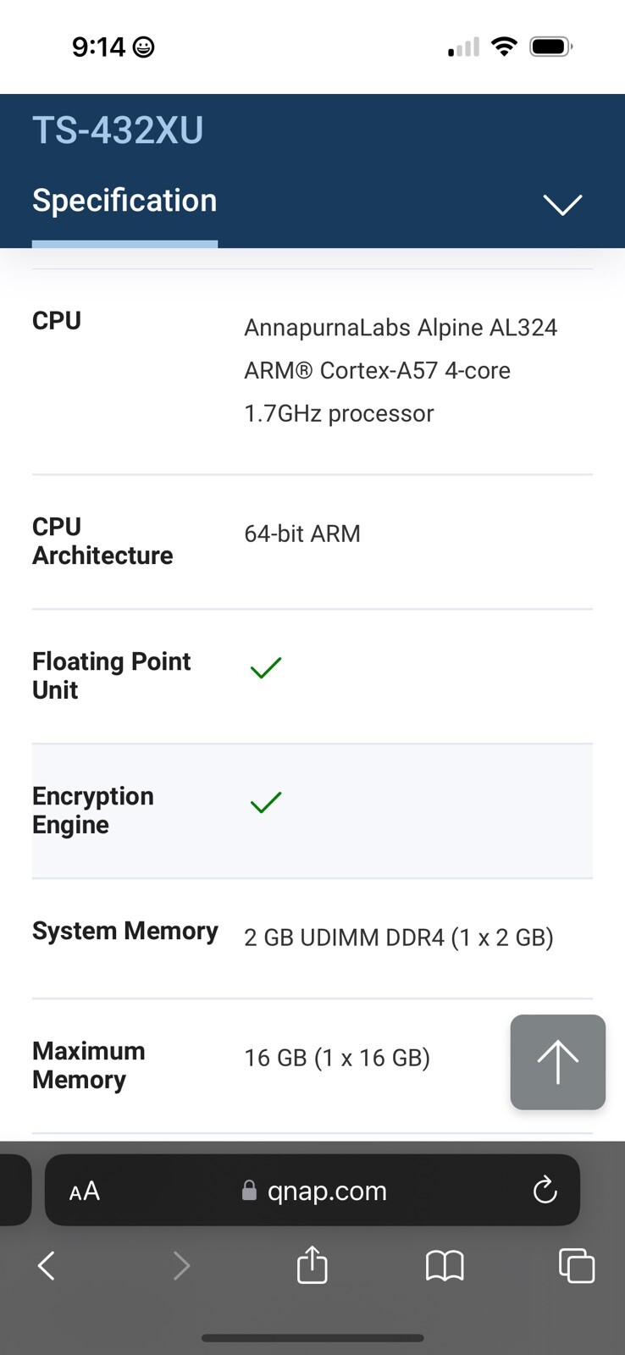Tap the Safari back arrow

tap(47, 1266)
